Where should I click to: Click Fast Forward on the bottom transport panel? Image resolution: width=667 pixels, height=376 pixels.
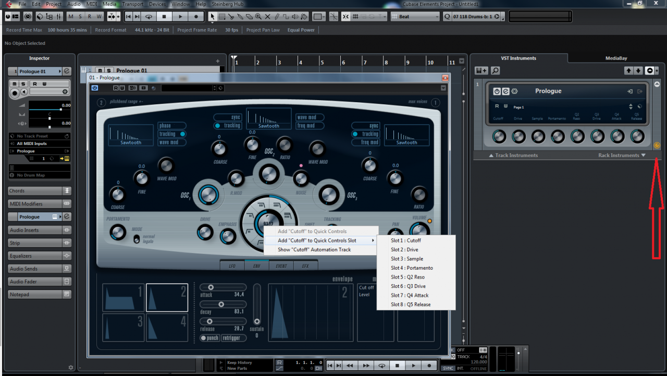pos(366,366)
